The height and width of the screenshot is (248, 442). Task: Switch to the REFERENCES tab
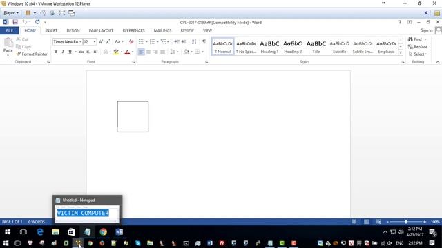(133, 30)
